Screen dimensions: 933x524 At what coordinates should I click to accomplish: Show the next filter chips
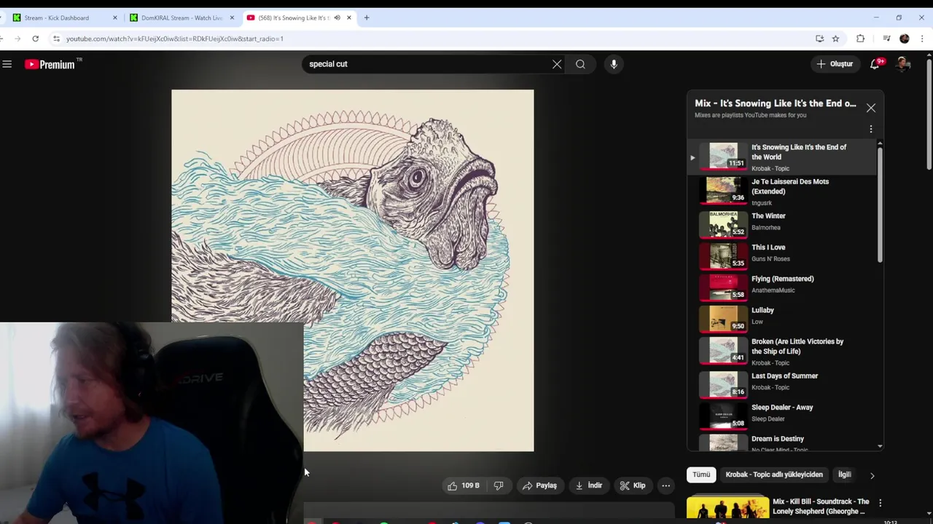click(x=872, y=475)
